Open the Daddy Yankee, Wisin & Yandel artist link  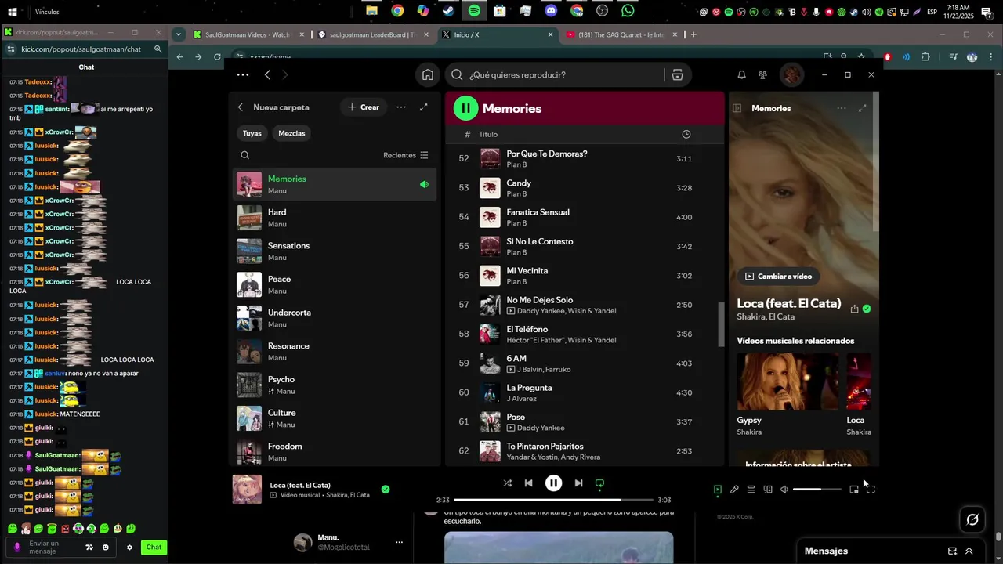(567, 311)
